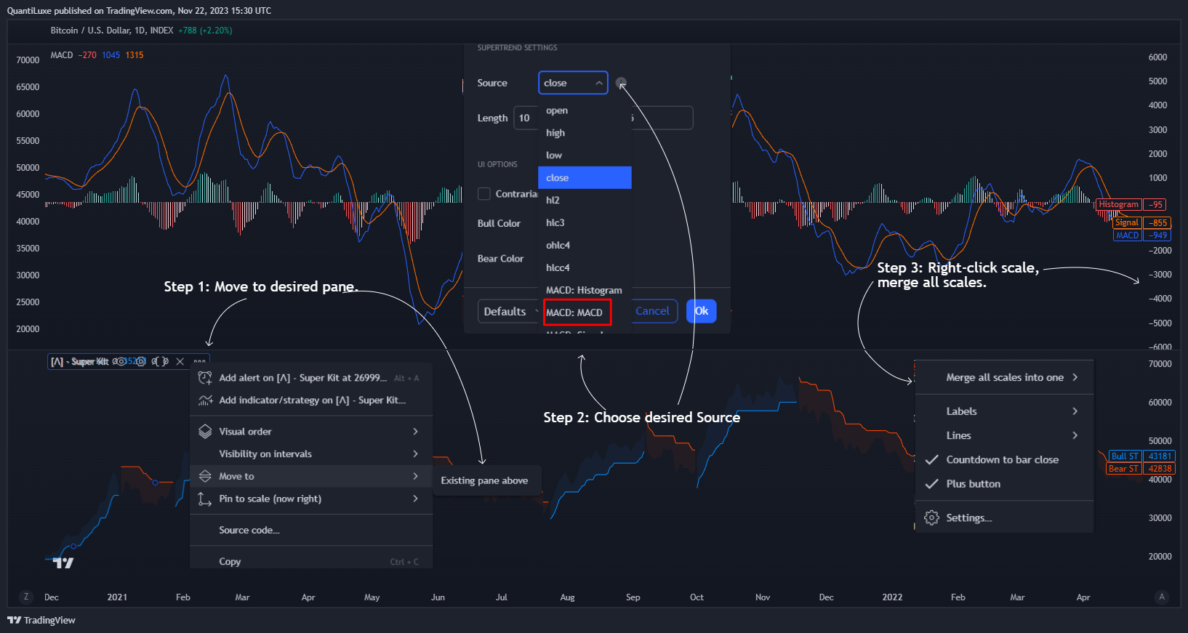Click '6000' on the MACD right scale
The image size is (1188, 633).
pyautogui.click(x=1157, y=57)
